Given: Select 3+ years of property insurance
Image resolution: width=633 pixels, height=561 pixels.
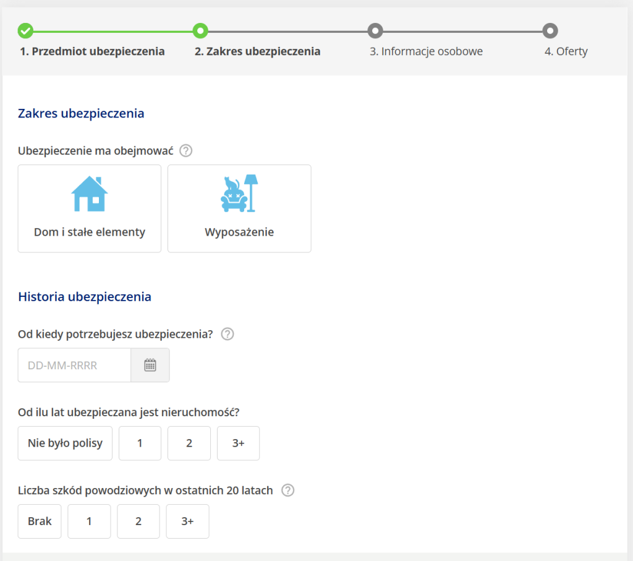Looking at the screenshot, I should [x=238, y=443].
